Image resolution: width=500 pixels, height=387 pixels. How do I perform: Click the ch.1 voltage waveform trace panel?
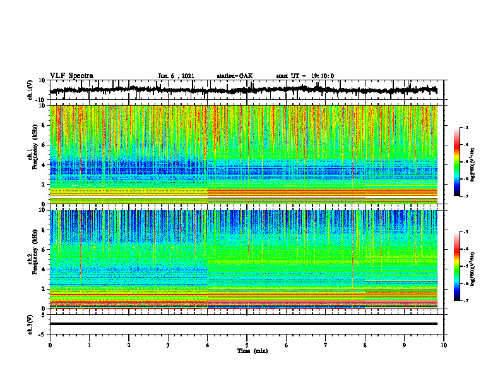(247, 90)
